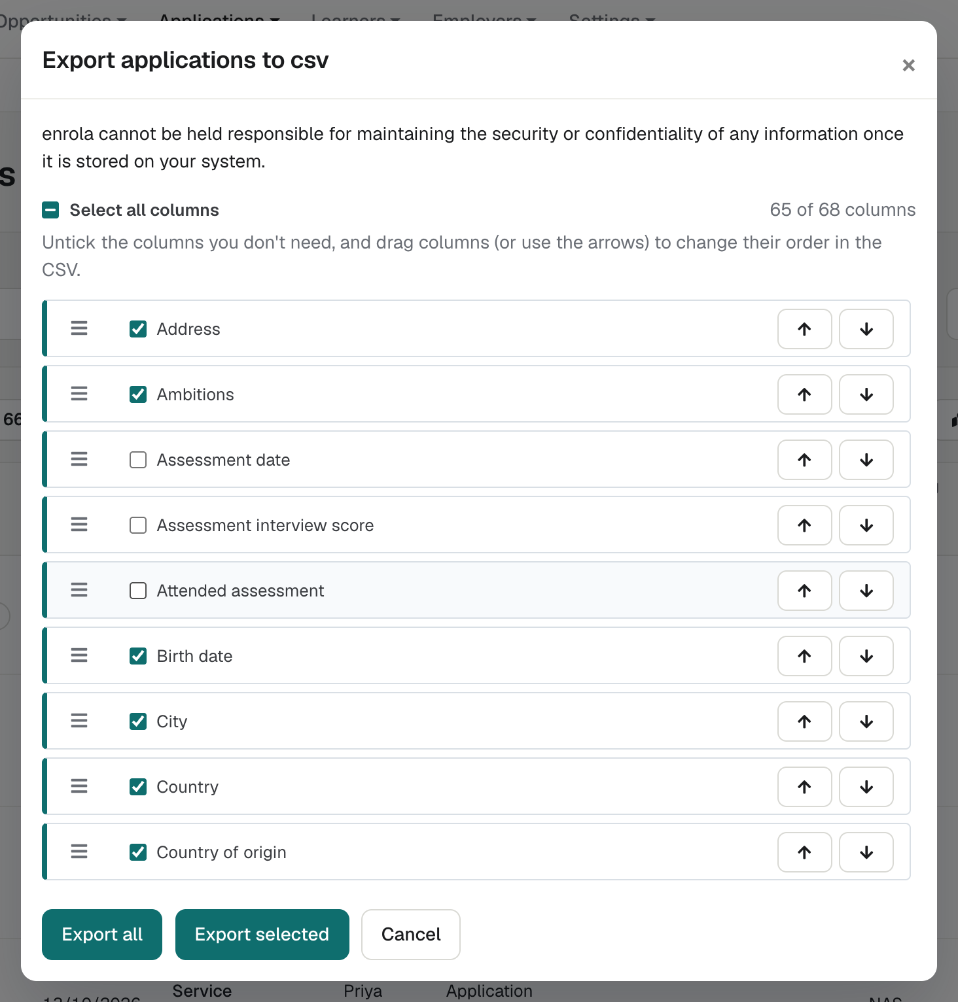Move Ambitions column up
This screenshot has width=958, height=1002.
(x=804, y=394)
